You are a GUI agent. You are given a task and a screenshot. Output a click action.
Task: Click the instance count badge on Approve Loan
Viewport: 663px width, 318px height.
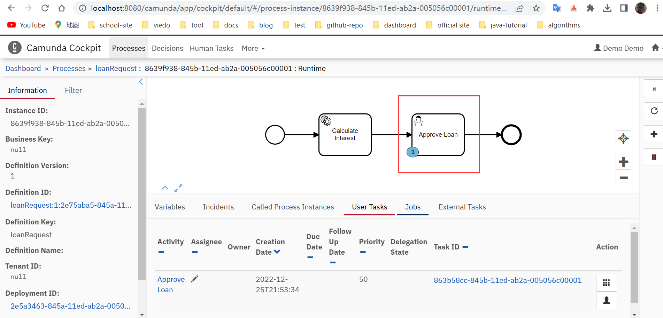click(413, 152)
